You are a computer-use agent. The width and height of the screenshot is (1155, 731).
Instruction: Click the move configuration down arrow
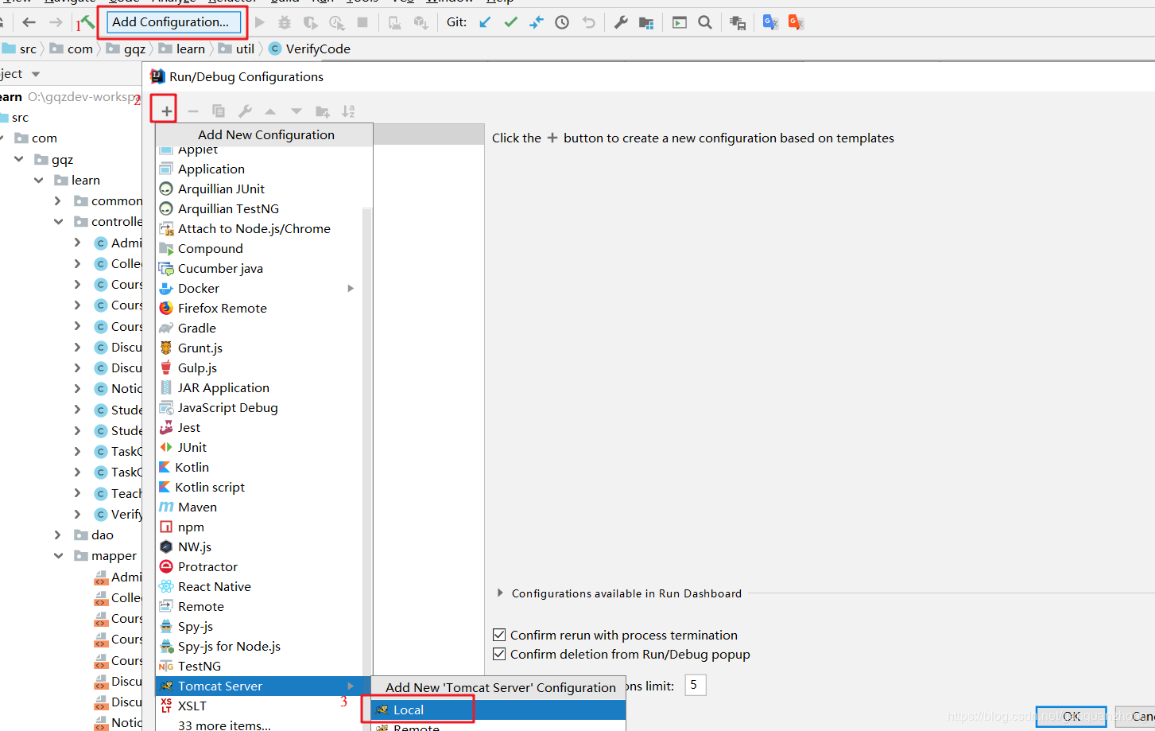297,111
